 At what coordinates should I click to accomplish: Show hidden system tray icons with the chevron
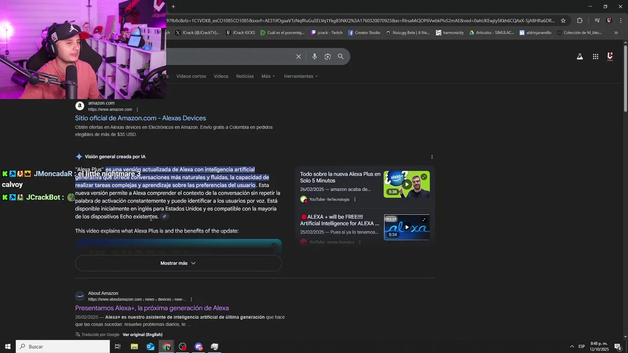[572, 347]
